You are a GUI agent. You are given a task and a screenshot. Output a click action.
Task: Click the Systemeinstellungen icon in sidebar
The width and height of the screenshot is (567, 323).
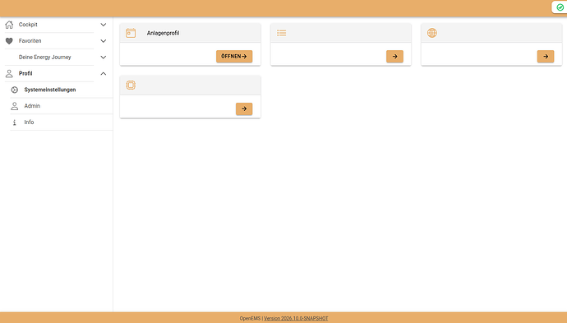(15, 90)
